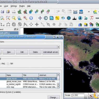Select global_mosaic layer row
Image resolution: width=99 pixels, height=99 pixels.
point(28,79)
